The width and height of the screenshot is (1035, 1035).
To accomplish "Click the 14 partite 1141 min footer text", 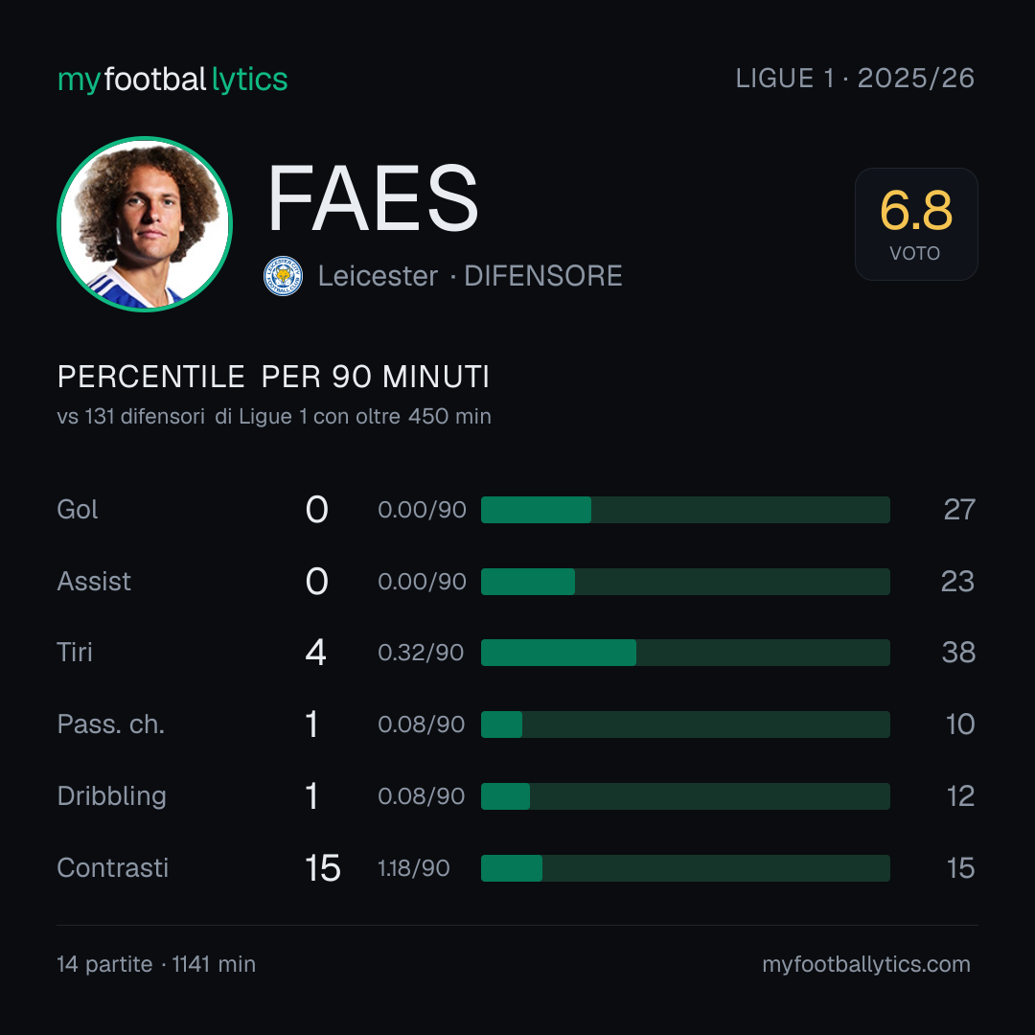I will [156, 964].
